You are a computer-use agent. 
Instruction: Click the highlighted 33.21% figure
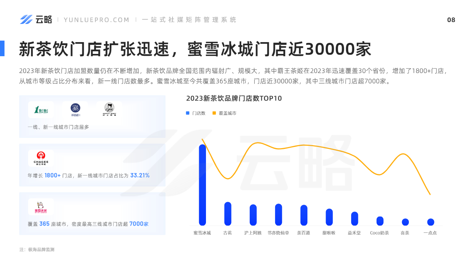(x=140, y=175)
